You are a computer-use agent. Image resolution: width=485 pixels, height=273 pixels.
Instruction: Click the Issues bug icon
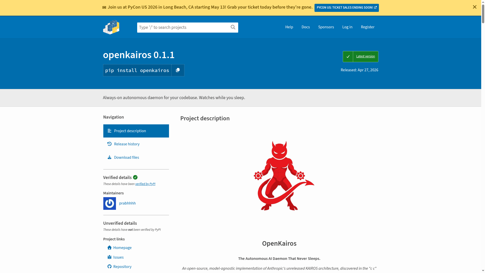(x=109, y=257)
